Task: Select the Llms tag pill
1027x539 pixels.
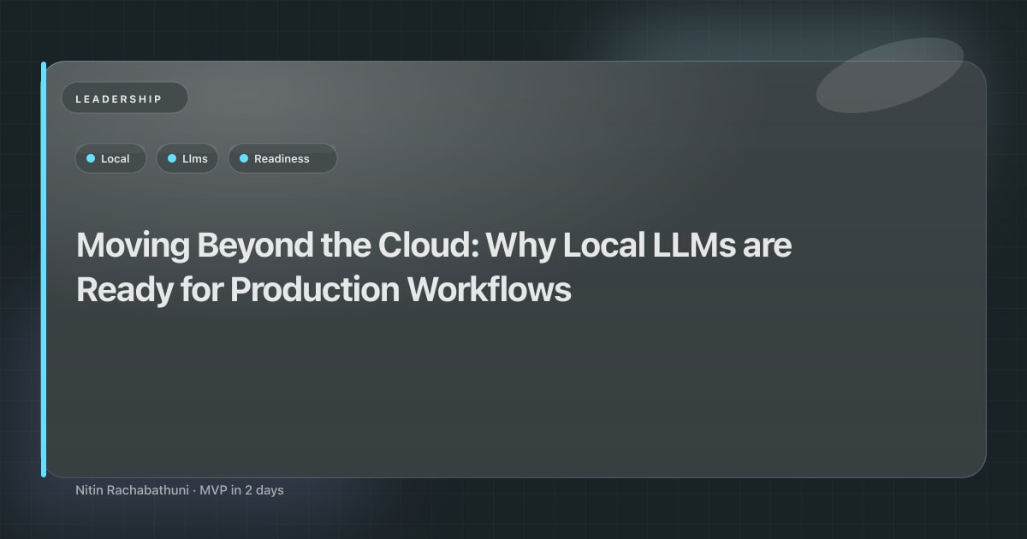Action: pos(187,158)
